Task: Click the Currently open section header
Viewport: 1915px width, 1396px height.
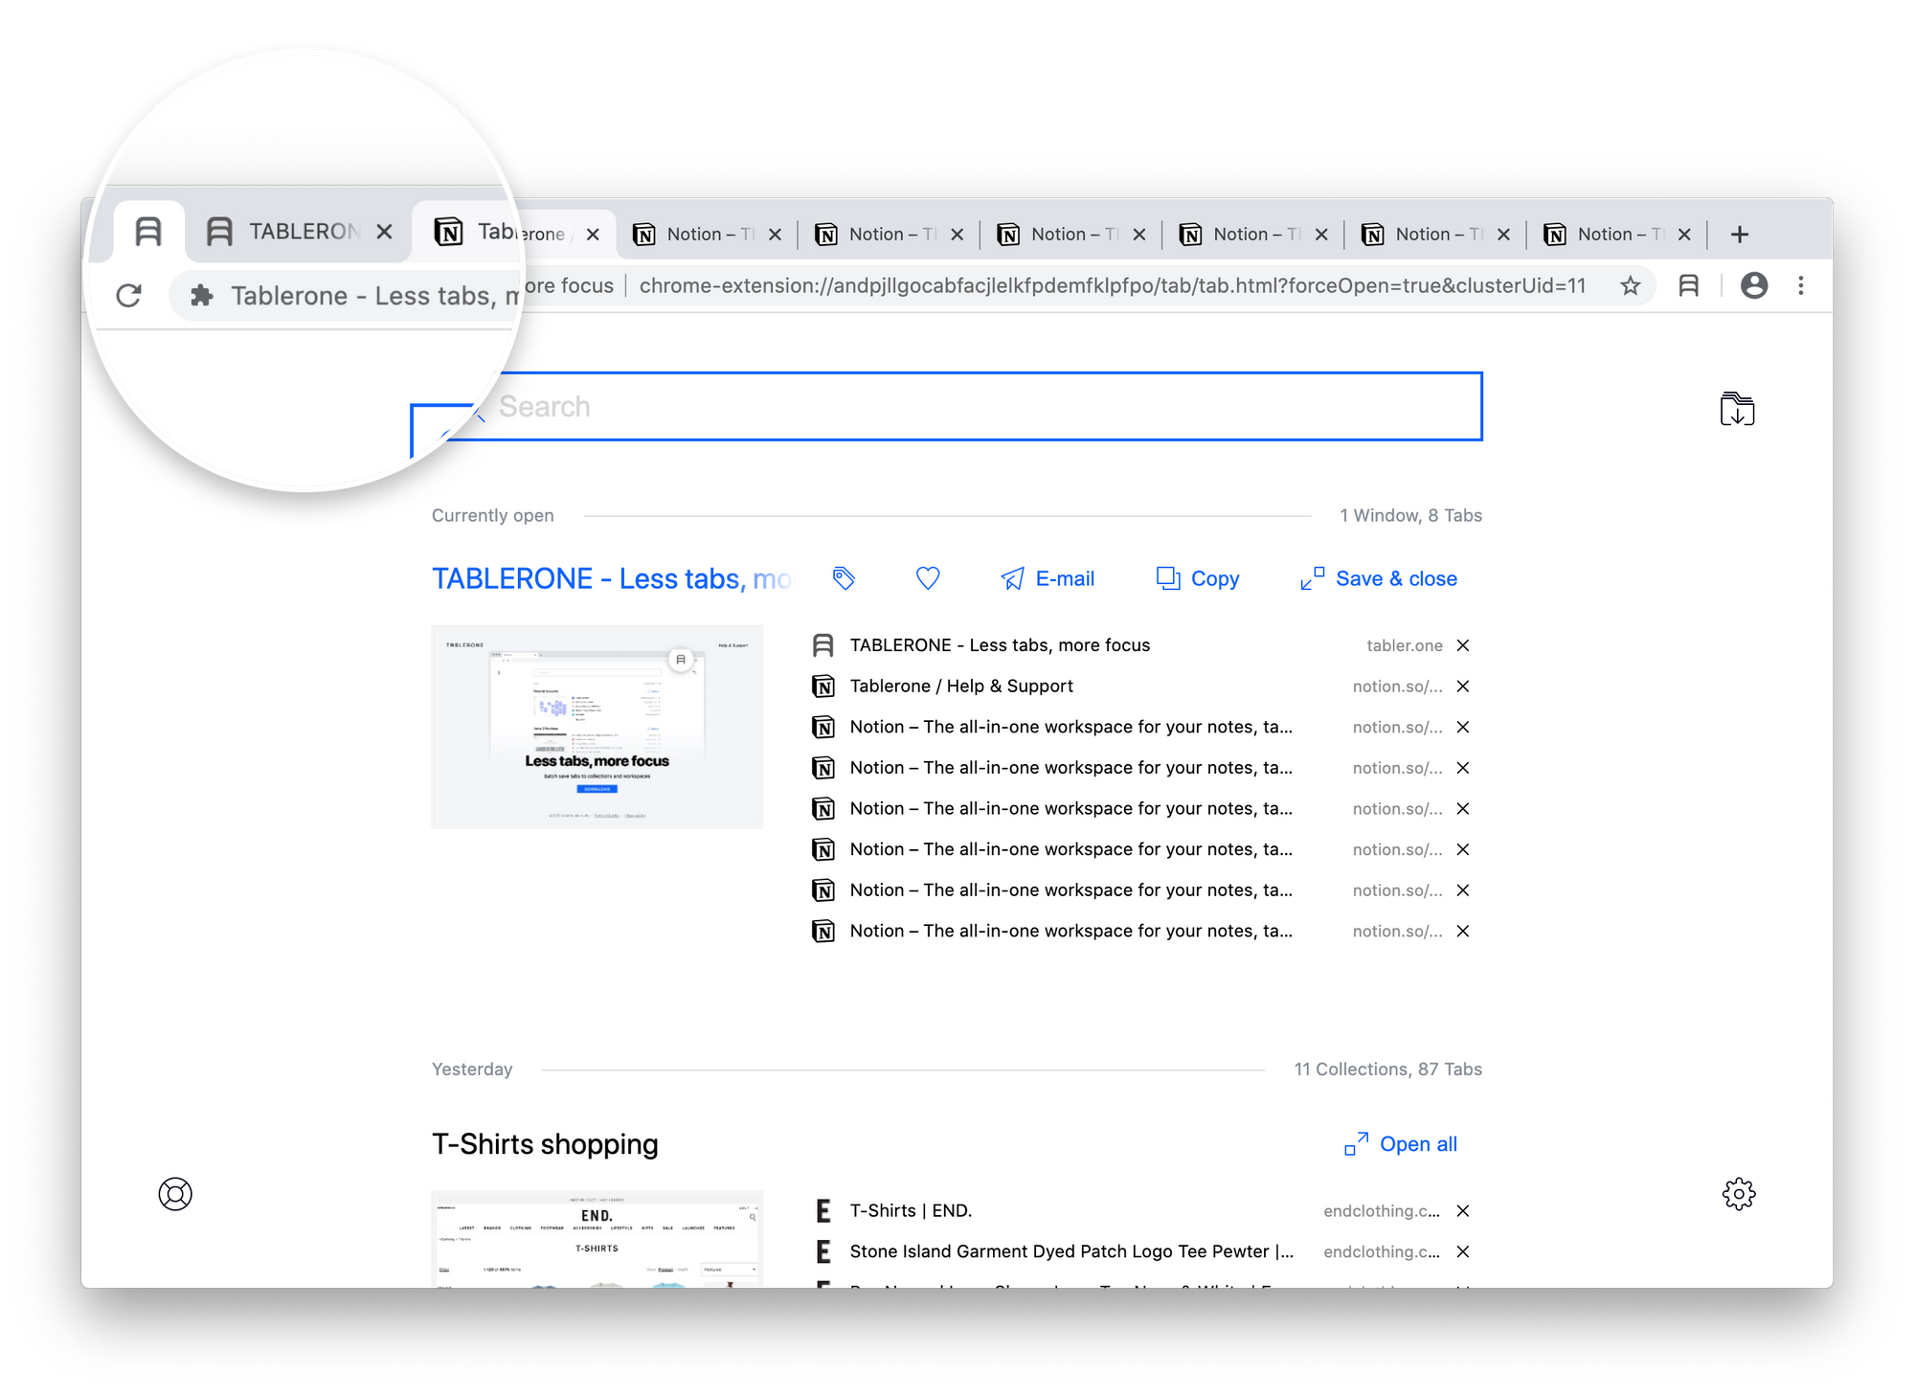Action: pyautogui.click(x=492, y=514)
